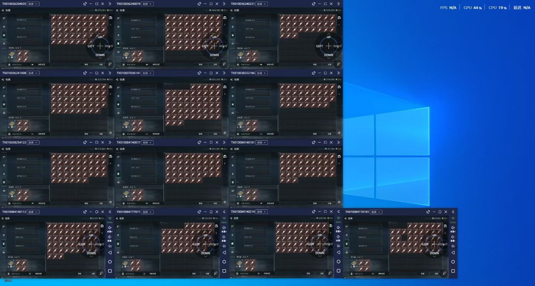Select bottom category tab in TX010036240019 sidebar
The image size is (535, 286).
(x=119, y=52)
